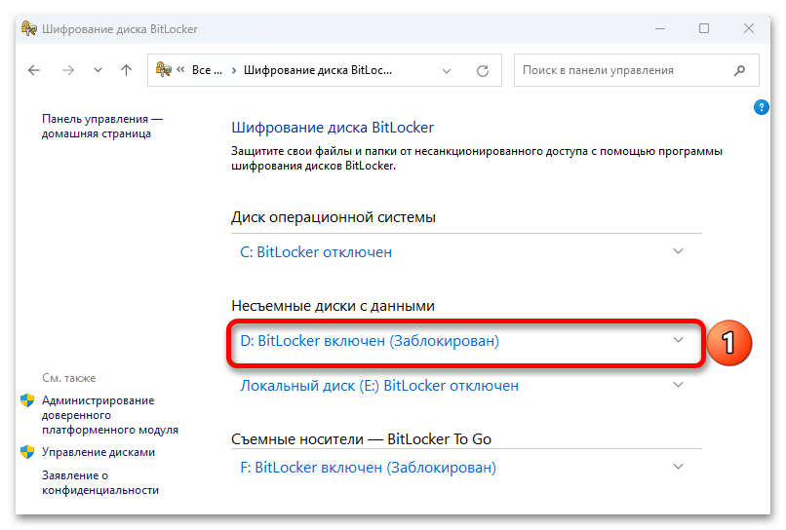Minimize the BitLocker window
This screenshot has height=530, width=786.
[x=660, y=28]
